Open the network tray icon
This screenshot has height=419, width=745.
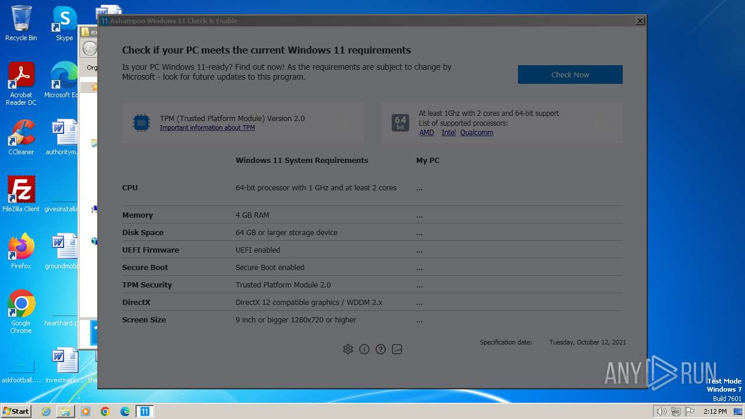tap(675, 411)
